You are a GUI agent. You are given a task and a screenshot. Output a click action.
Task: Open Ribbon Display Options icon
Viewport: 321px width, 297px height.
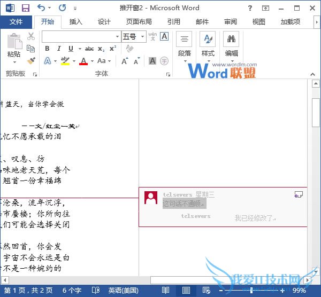tap(265, 8)
